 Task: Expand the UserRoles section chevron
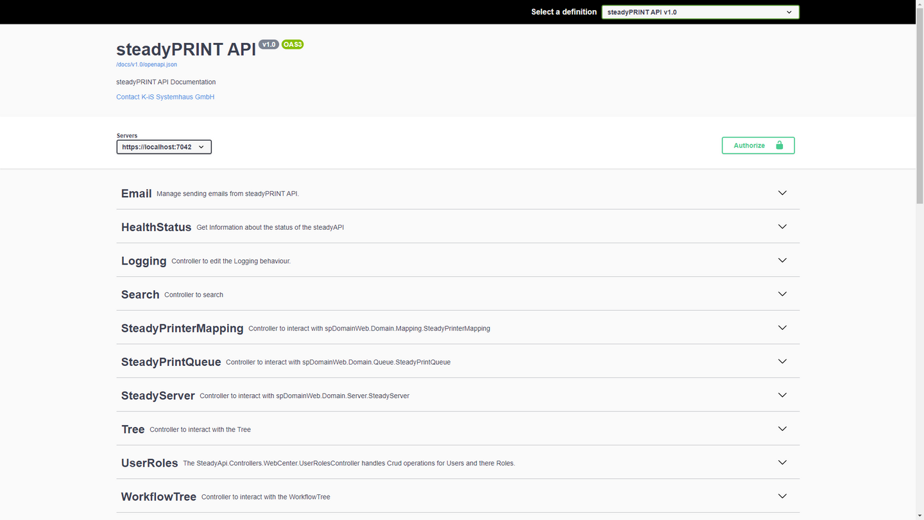(x=782, y=463)
